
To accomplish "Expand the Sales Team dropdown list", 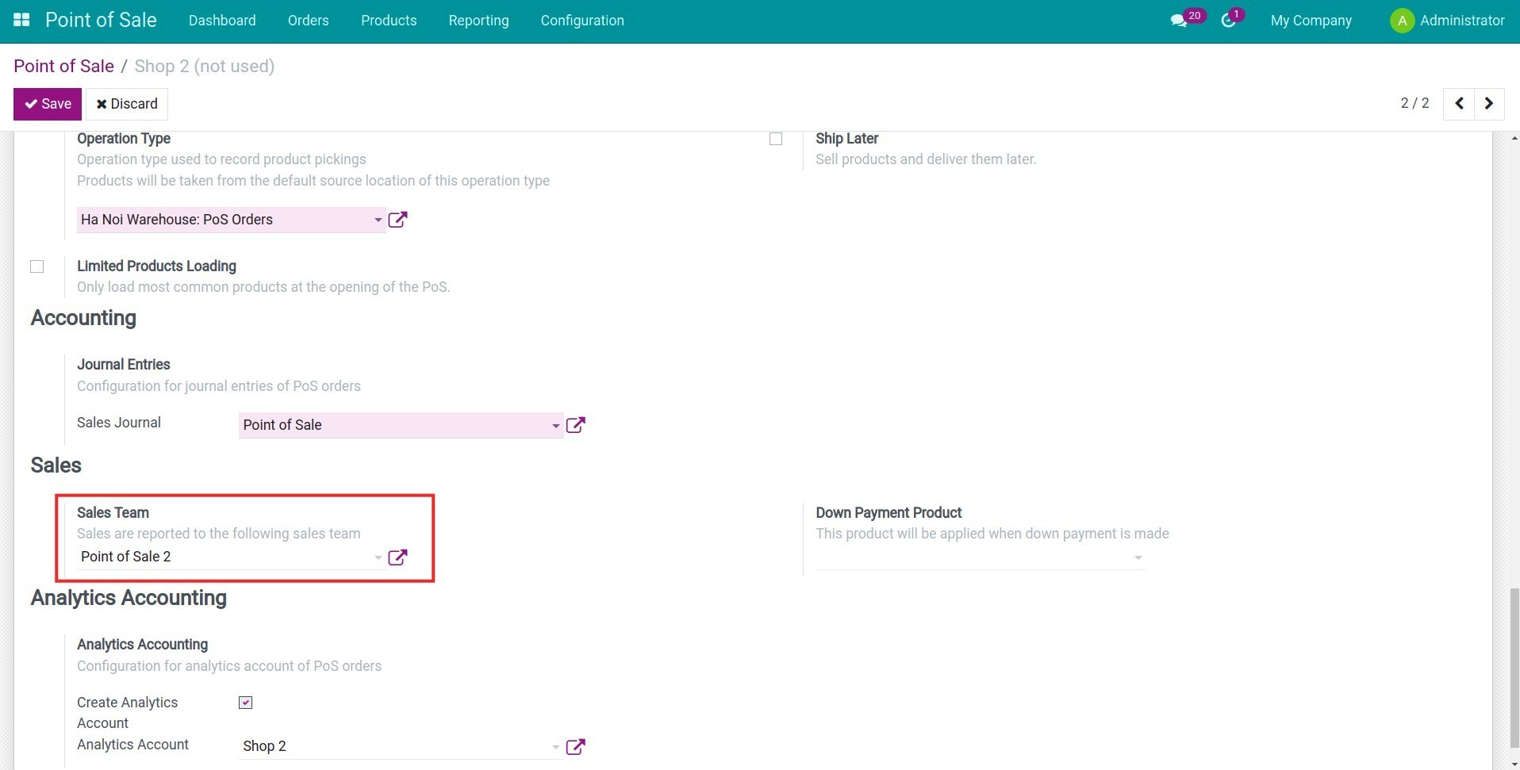I will [x=378, y=557].
